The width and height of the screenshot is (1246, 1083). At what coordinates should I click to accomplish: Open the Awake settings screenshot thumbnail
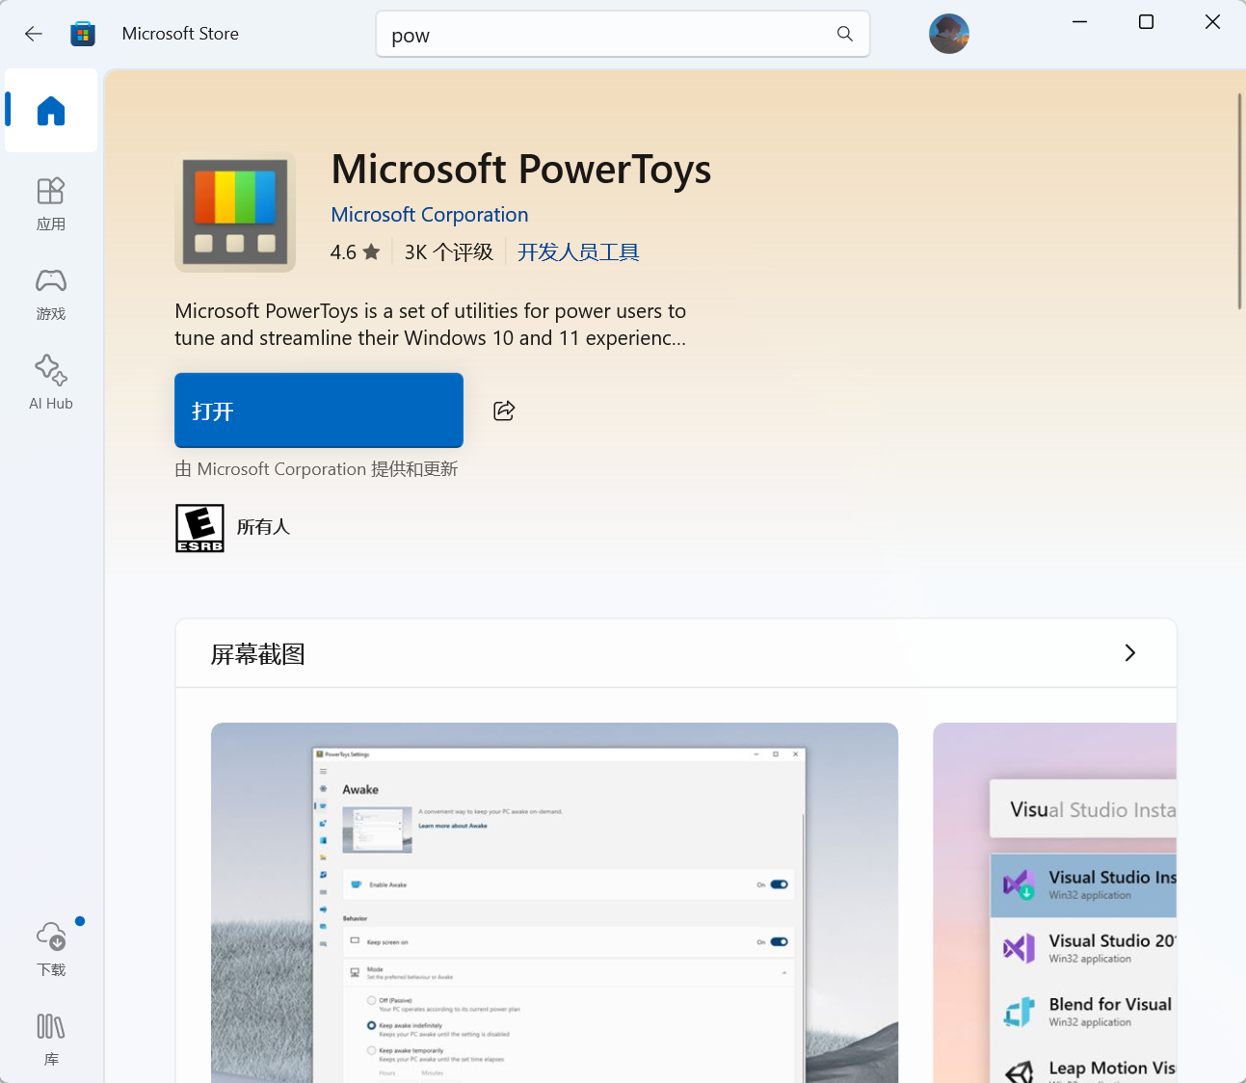tap(554, 902)
